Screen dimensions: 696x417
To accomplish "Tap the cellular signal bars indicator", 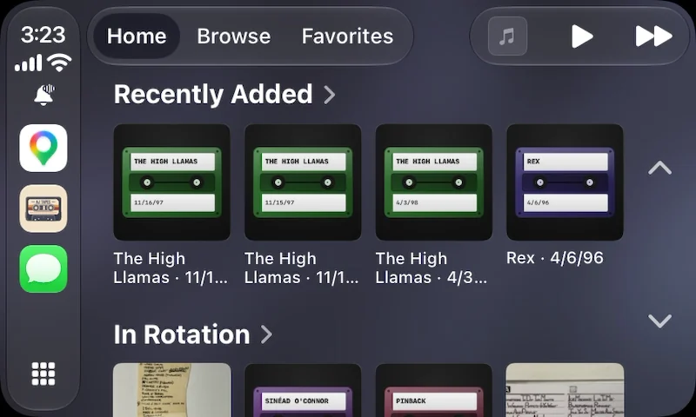I will tap(29, 63).
